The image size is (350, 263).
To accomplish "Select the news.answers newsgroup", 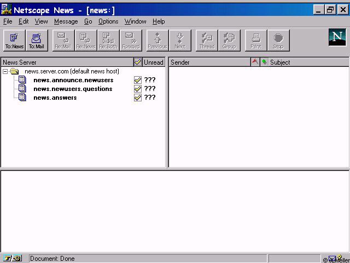I will point(55,98).
